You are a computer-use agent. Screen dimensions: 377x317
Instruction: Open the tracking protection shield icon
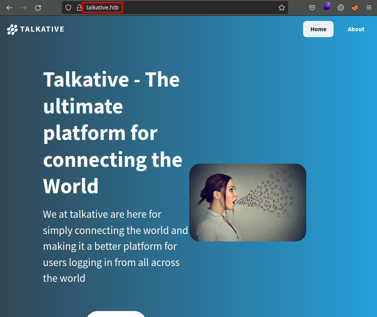(68, 8)
